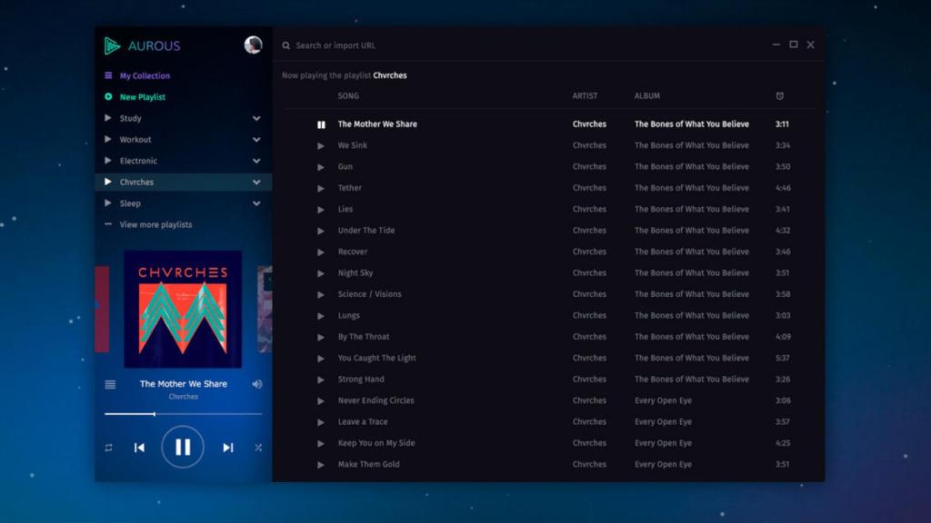
Task: Open My Collection in the sidebar
Action: tap(145, 76)
